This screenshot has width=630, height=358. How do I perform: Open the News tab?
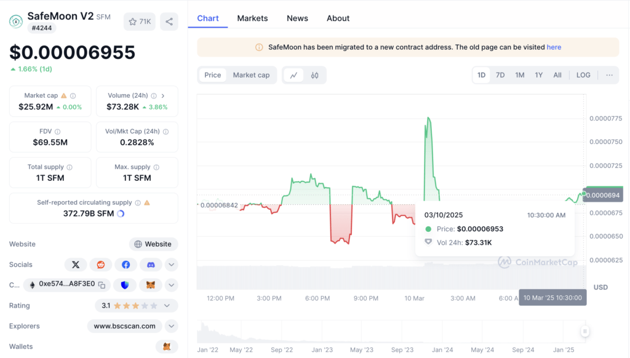point(297,18)
